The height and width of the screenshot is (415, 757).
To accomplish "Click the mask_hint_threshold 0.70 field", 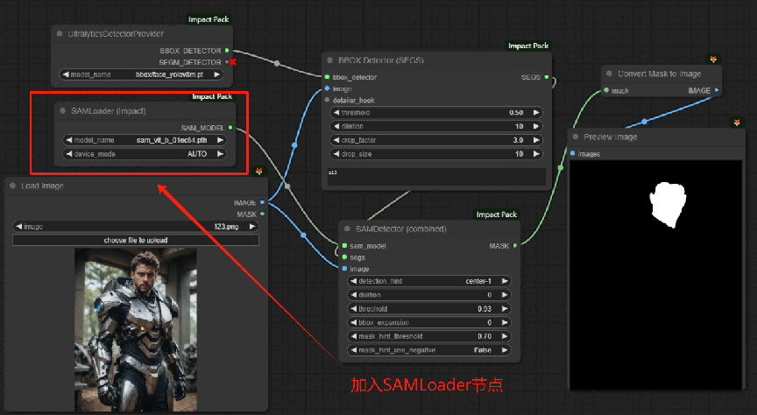I will click(428, 336).
